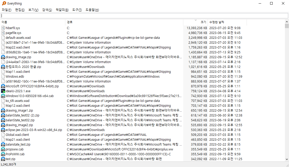This screenshot has width=289, height=167.
Task: Select the eclipse-jee-2023-03-R-win32-x86_64.zip icon
Action: pos(3,130)
